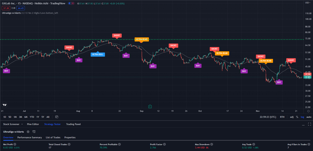
Task: Set chart range to 5D
Action: pos(10,117)
